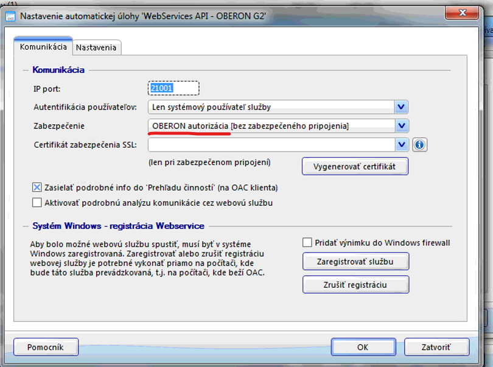Check Pridať výnimku do Windows firewall
This screenshot has width=493, height=367.
point(307,243)
